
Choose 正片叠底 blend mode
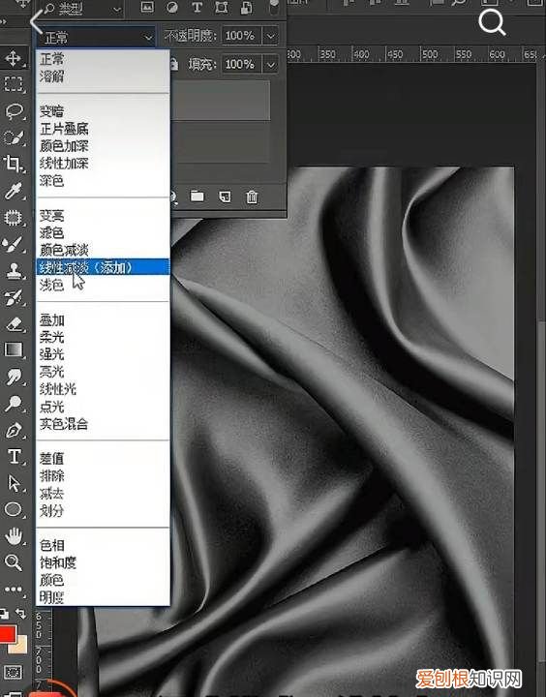[103, 129]
